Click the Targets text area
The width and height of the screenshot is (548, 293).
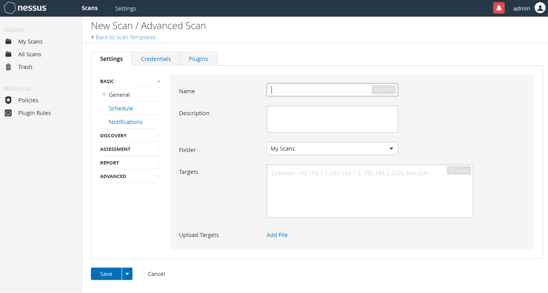[370, 191]
